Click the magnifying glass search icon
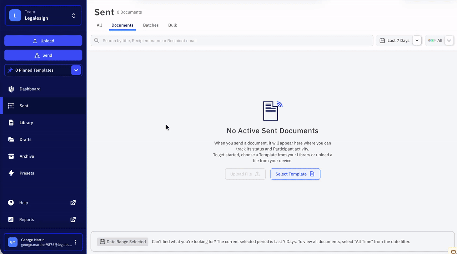457x254 pixels. point(96,40)
